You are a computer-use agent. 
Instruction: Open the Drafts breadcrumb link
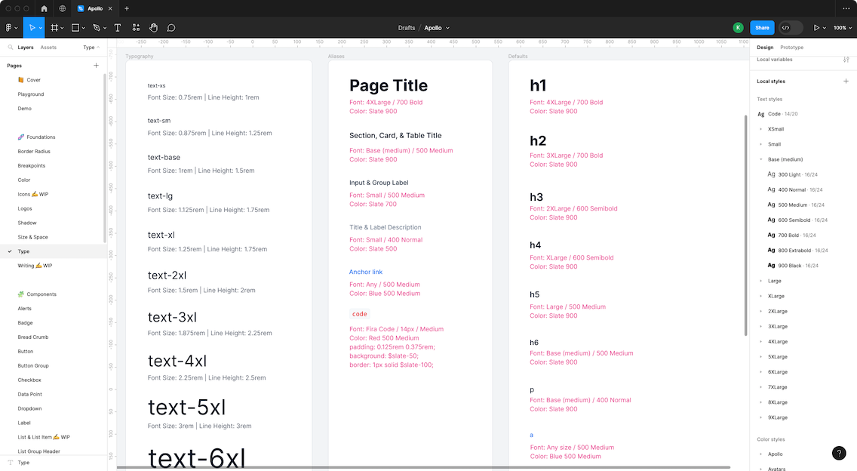pos(407,28)
